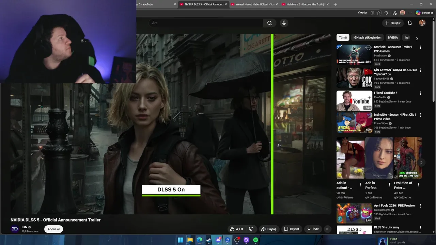Dislike the DLSS 5 video
Screen dimensions: 436x245
point(251,229)
